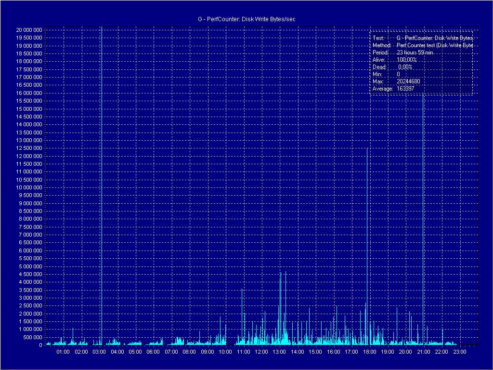Click the 01:00 time axis label

click(63, 352)
